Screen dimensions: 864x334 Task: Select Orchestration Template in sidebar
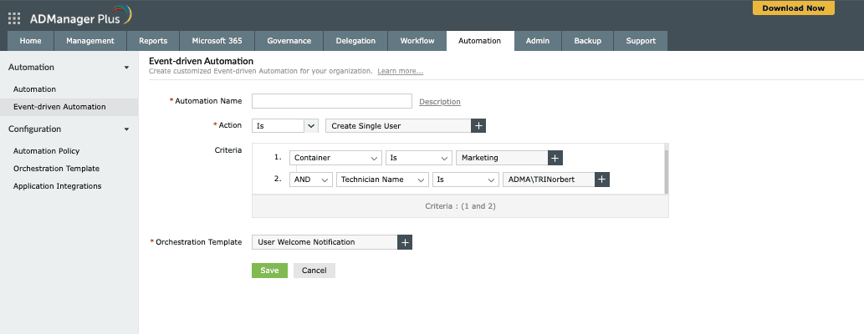click(56, 169)
